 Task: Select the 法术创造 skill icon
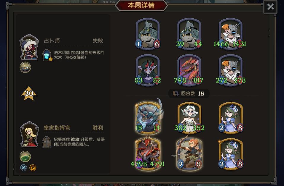point(47,55)
